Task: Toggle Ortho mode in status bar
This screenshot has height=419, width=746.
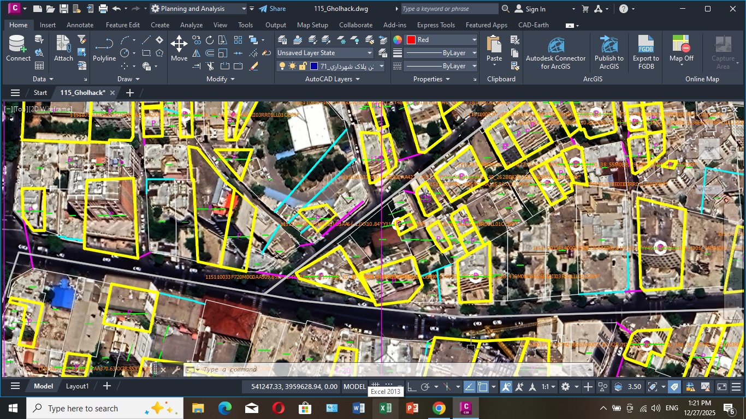Action: [411, 387]
